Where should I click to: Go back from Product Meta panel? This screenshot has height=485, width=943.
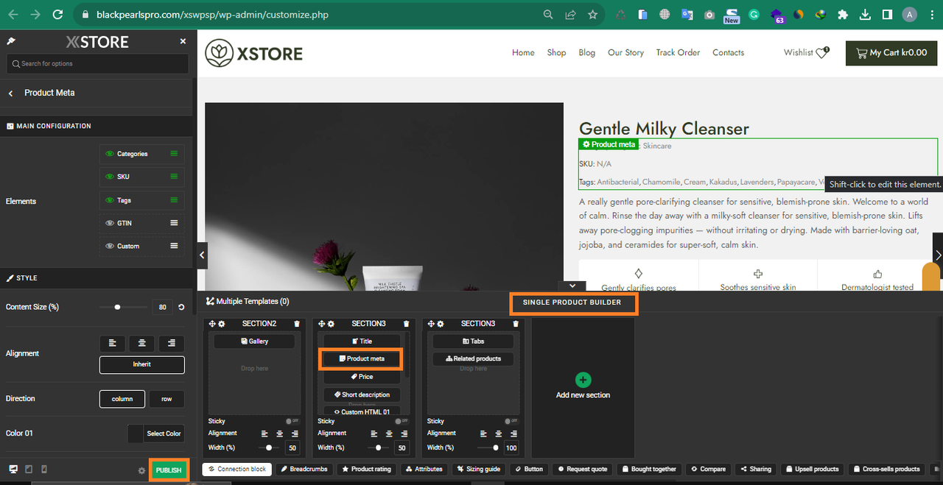point(10,93)
